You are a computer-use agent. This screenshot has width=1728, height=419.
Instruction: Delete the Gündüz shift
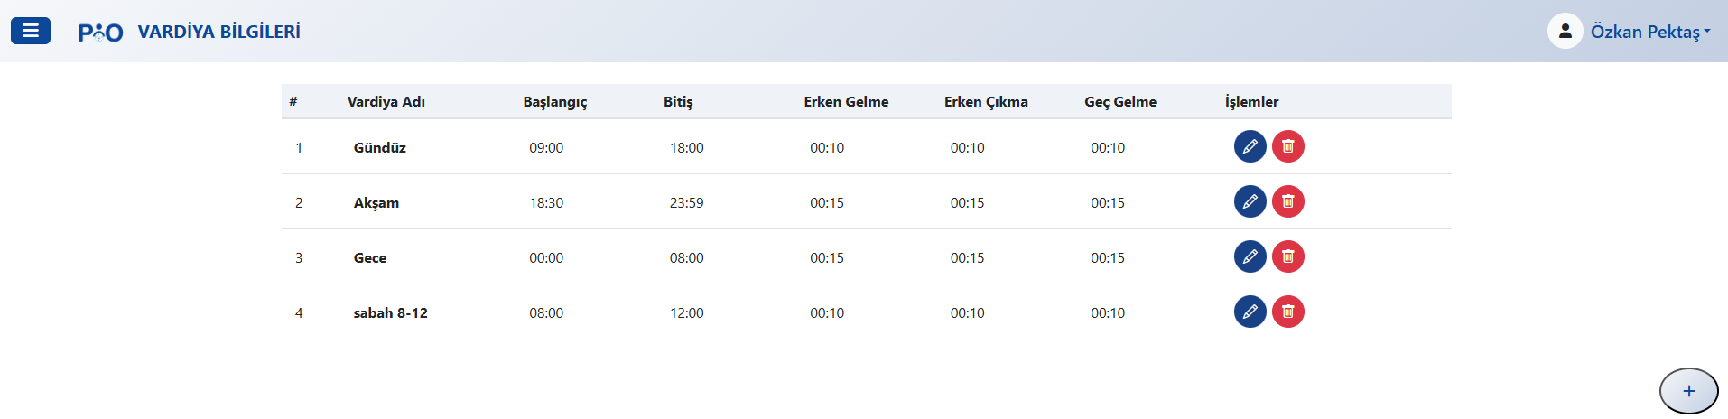pyautogui.click(x=1287, y=146)
